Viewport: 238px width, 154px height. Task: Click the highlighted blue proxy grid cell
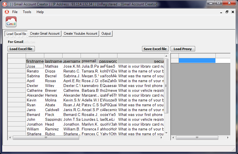[197, 61]
